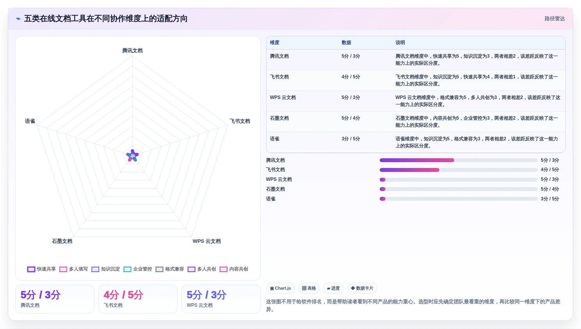Screen dimensions: 581x329
Task: Open the 飞书文档 4分 / 5分 summary card
Action: (x=138, y=299)
